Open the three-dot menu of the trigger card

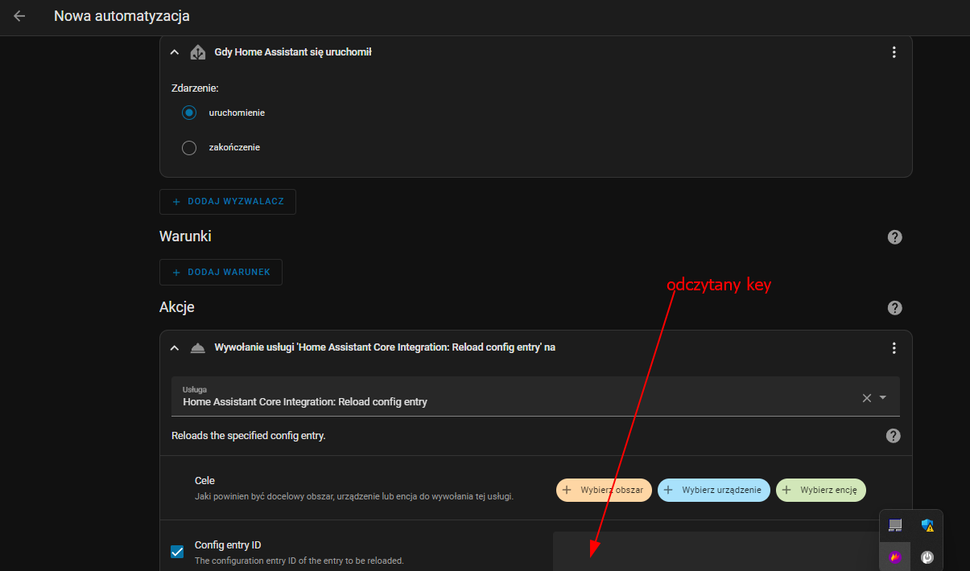pos(894,52)
